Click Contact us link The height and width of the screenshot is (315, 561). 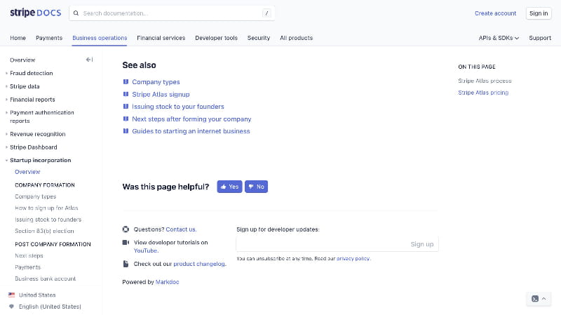[181, 229]
